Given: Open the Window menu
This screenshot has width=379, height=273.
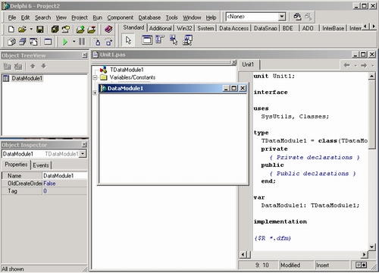Looking at the screenshot, I should pyautogui.click(x=192, y=17).
